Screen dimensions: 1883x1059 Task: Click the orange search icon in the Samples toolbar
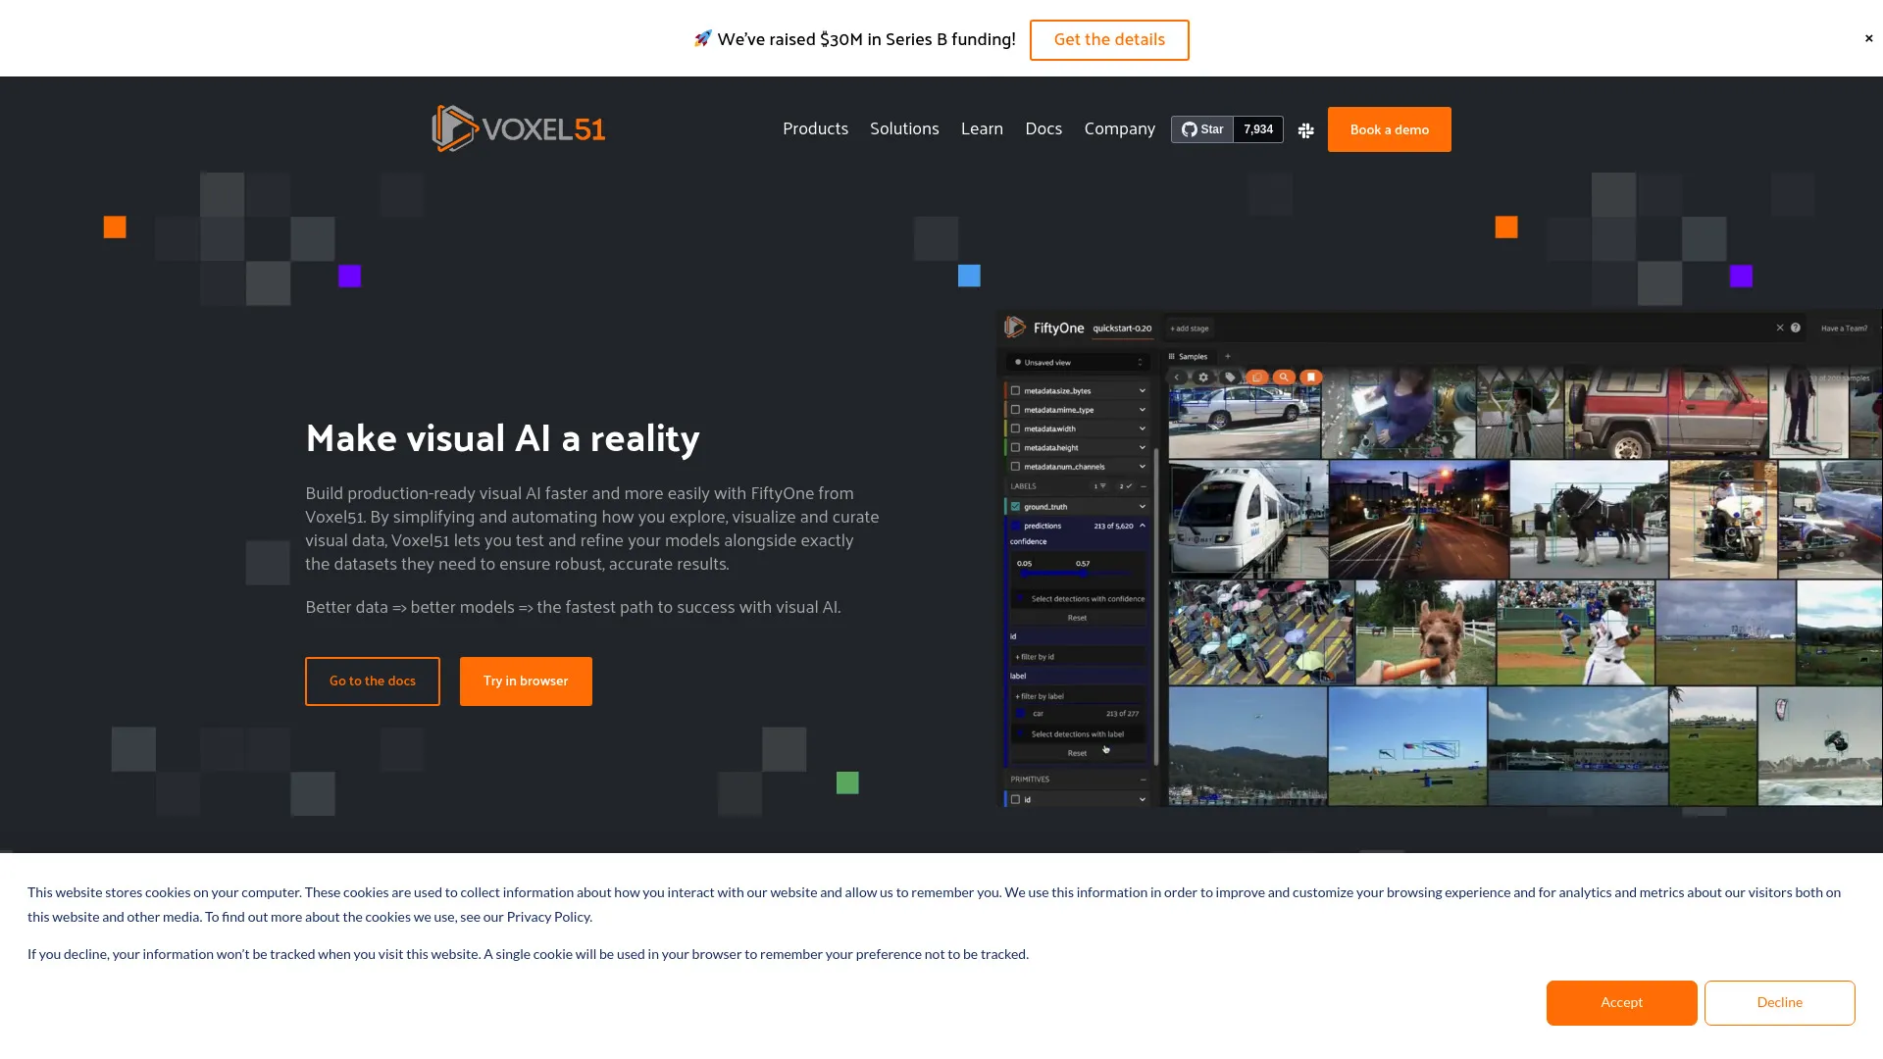click(1284, 377)
